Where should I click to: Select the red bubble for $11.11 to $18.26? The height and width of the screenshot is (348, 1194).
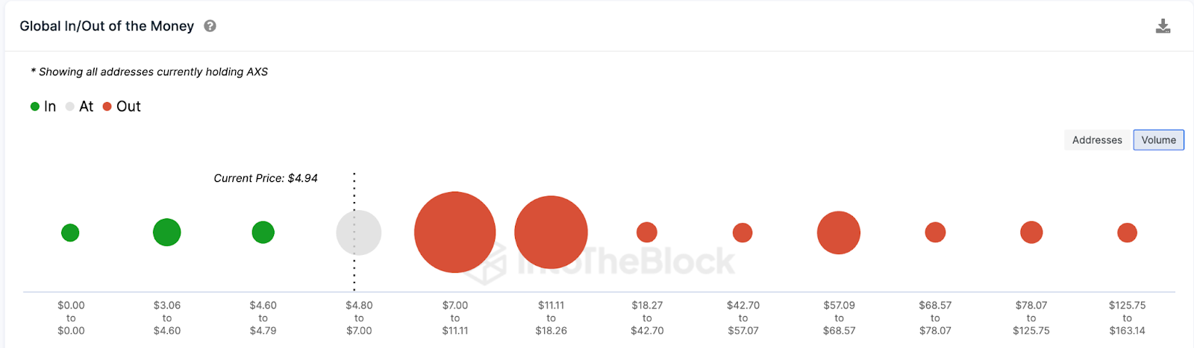(551, 232)
